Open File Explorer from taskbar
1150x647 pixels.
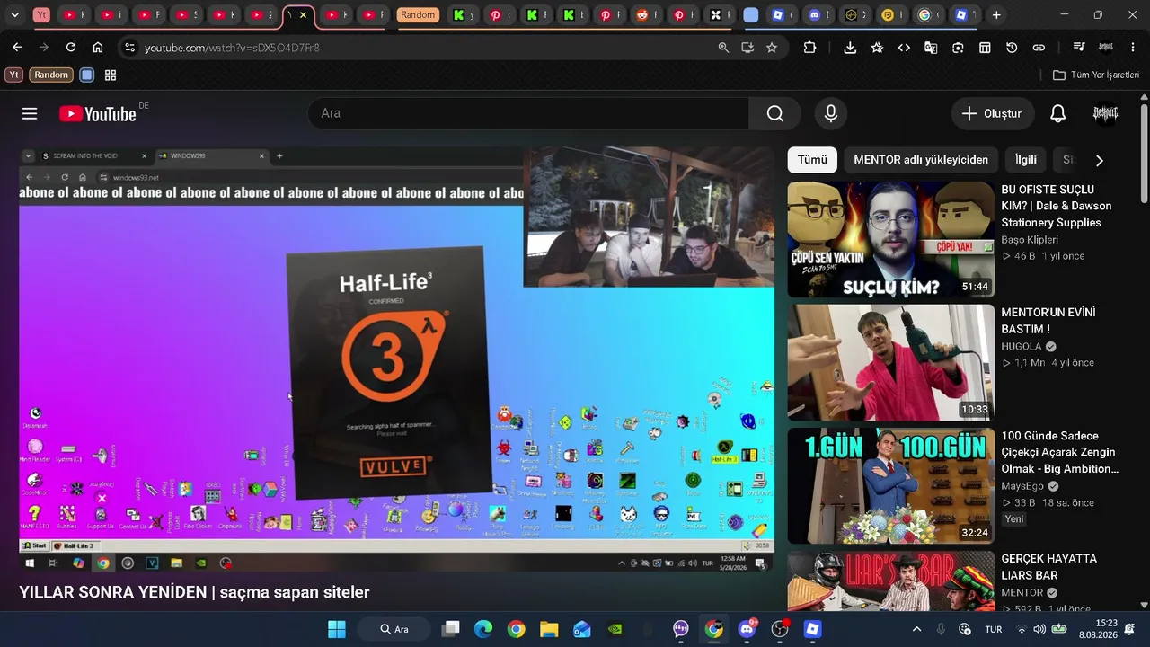pyautogui.click(x=549, y=629)
